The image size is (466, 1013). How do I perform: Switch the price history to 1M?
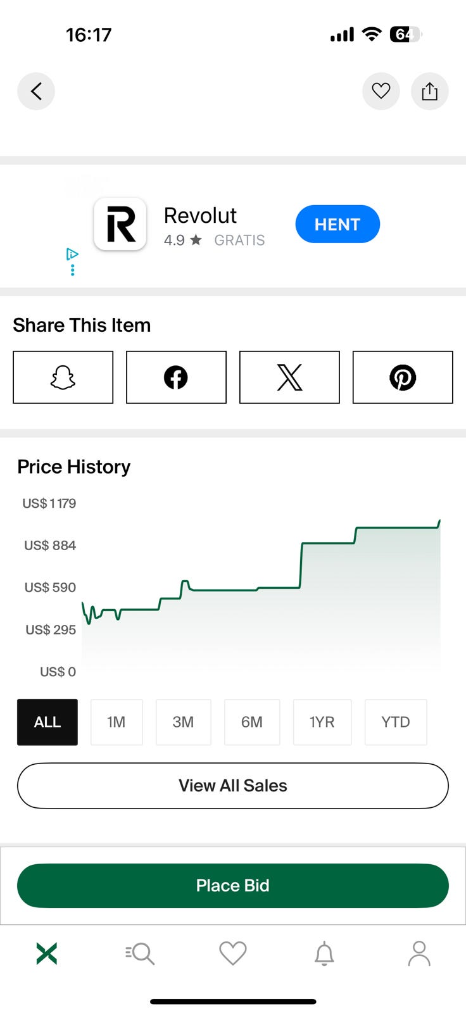click(116, 722)
